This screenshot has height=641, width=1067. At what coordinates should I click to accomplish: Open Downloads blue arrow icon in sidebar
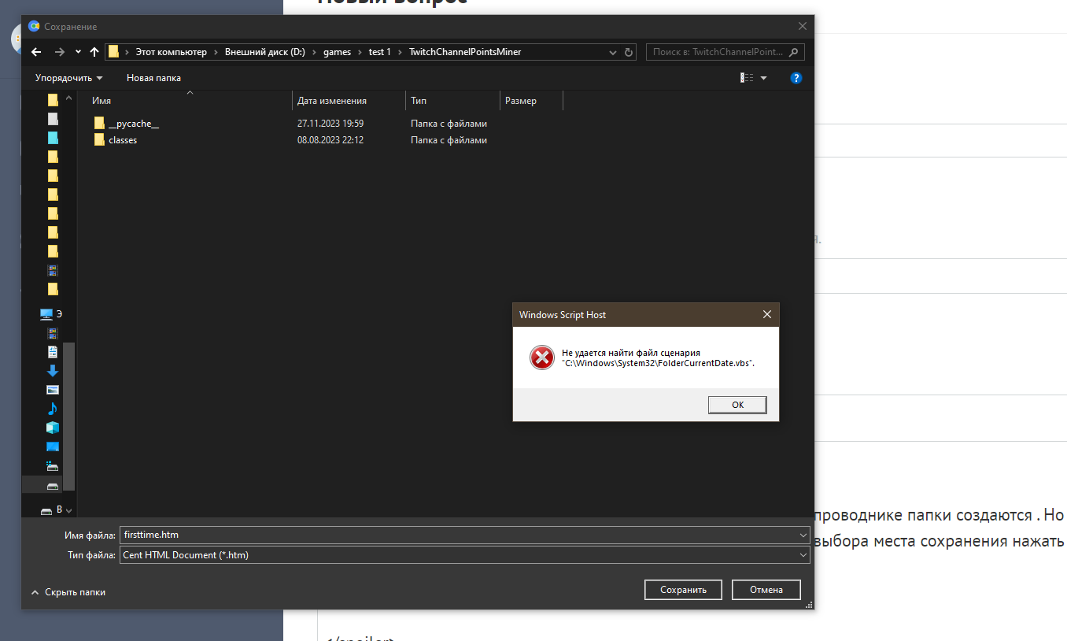pyautogui.click(x=53, y=371)
